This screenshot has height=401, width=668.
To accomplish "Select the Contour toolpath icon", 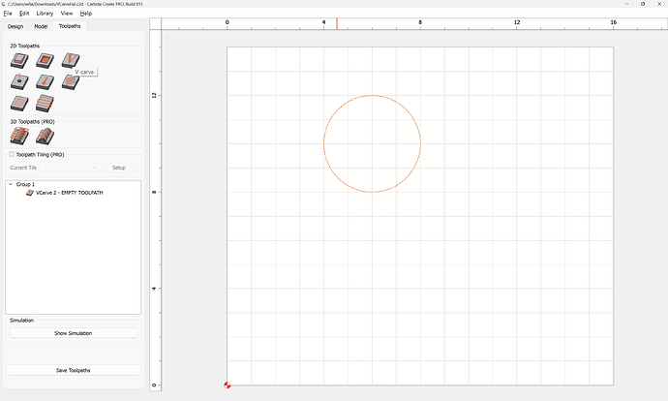I will [18, 61].
